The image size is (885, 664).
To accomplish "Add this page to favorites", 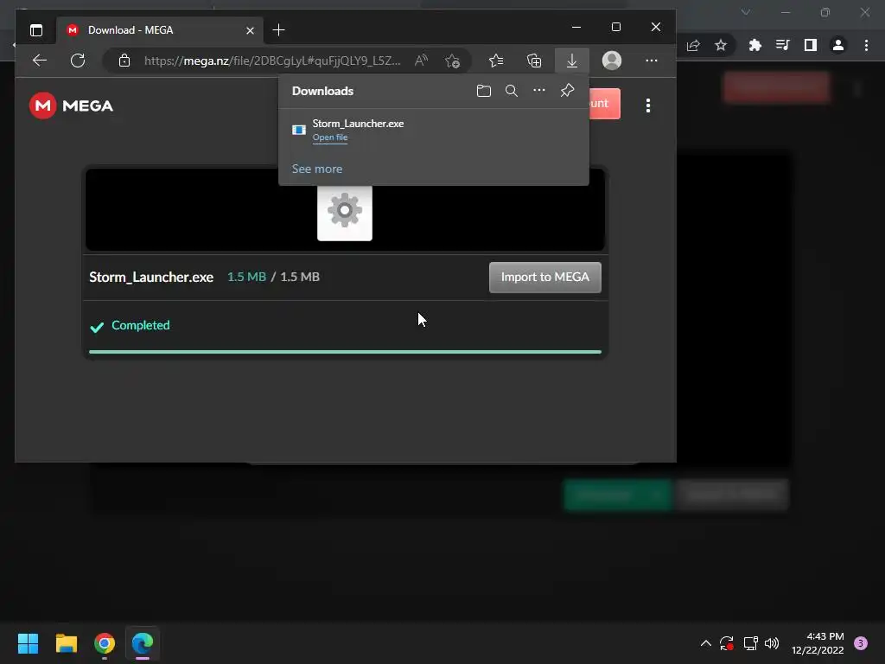I will click(452, 61).
